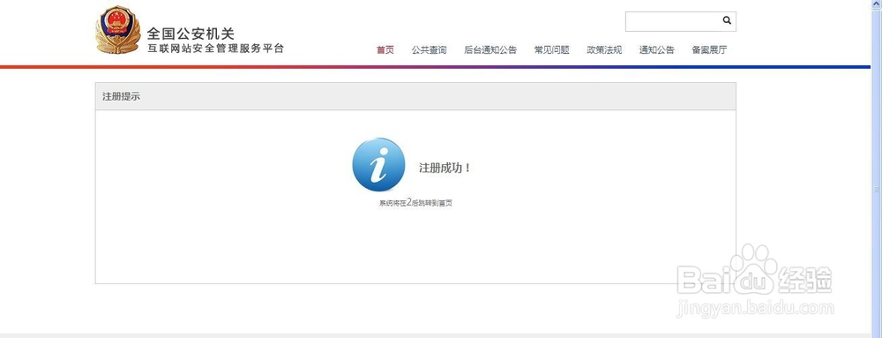Viewport: 882px width, 338px height.
Task: Open the 通知公告 menu item
Action: point(657,50)
